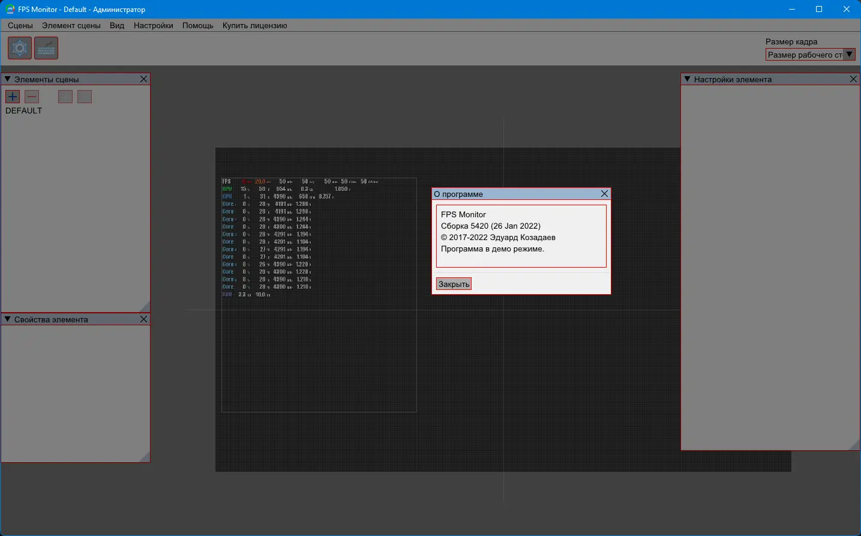
Task: Open the Элемент сцены menu
Action: pos(71,25)
